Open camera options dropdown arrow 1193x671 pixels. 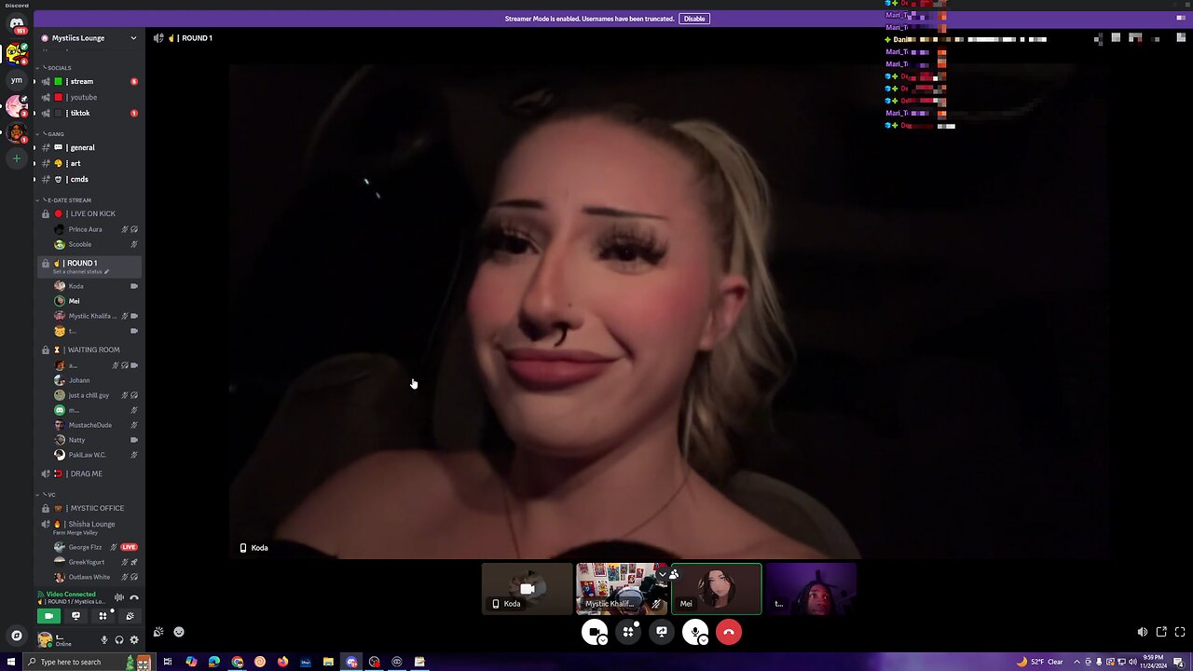[603, 640]
